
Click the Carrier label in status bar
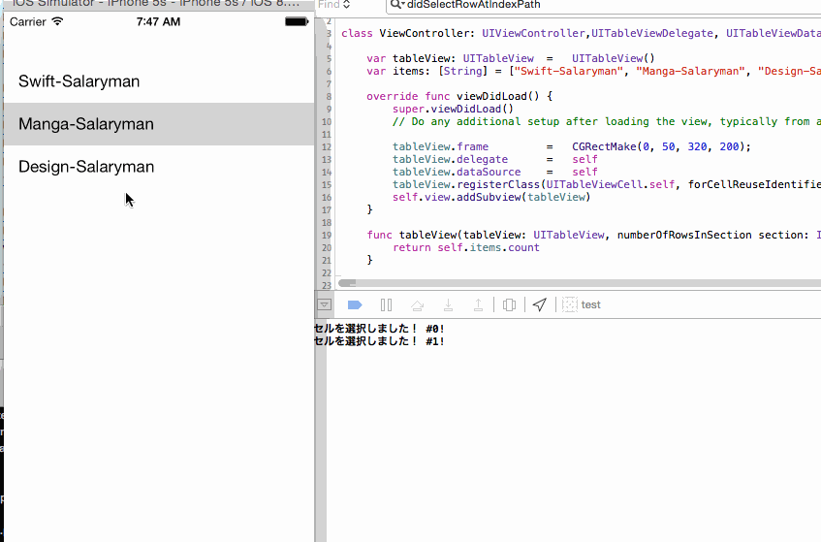[x=28, y=22]
